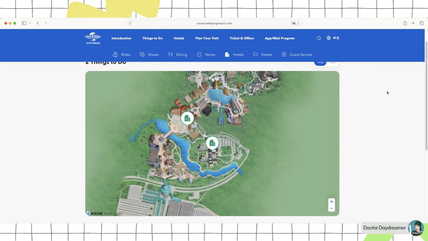Screen dimensions: 428x241
Task: Click the Safari address bar
Action: tap(214, 23)
